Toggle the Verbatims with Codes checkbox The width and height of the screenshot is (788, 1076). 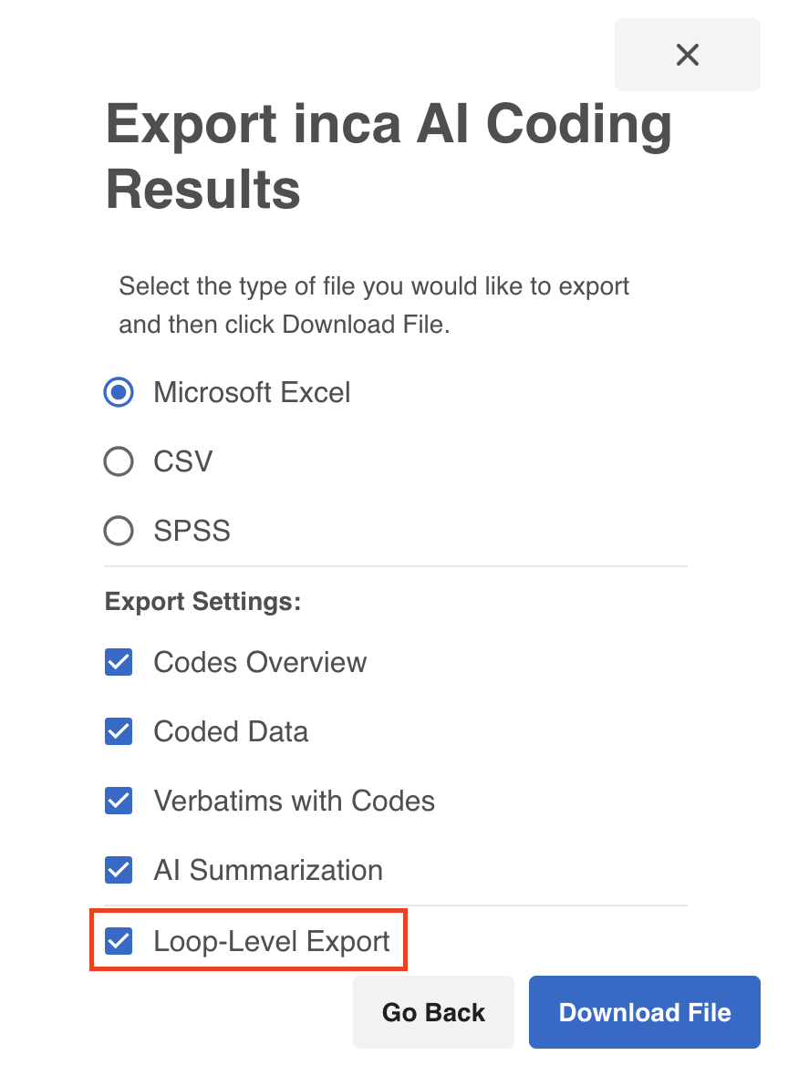pos(119,801)
